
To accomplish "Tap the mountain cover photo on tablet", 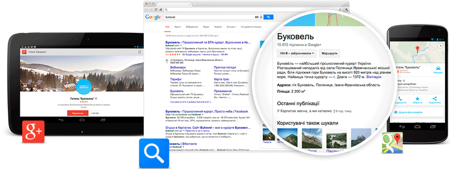I will (x=82, y=73).
